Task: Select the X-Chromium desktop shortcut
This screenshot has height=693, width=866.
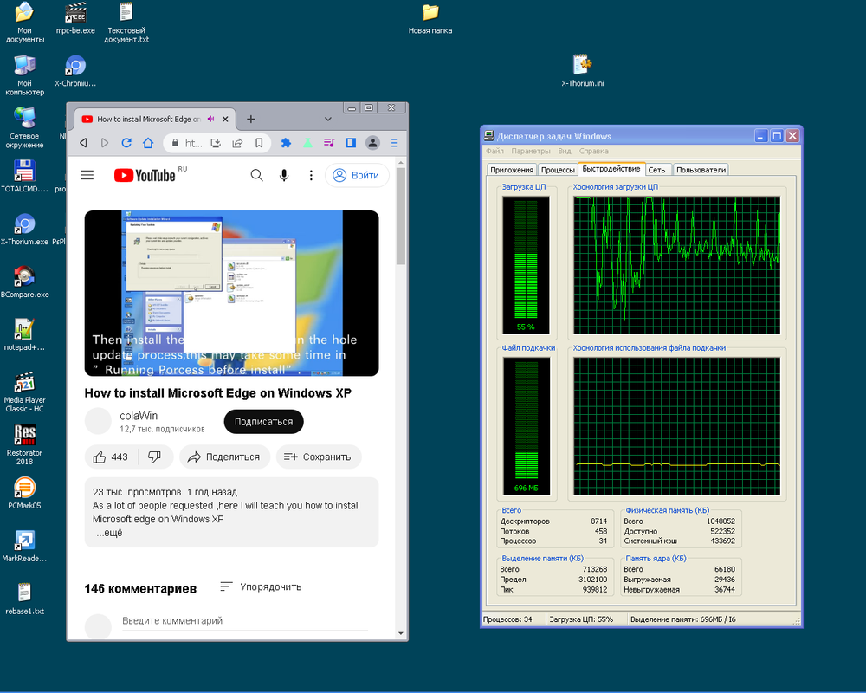Action: [75, 71]
